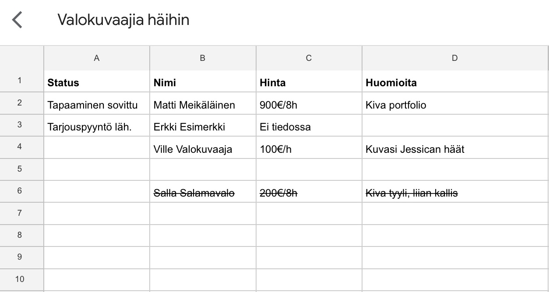Image resolution: width=549 pixels, height=292 pixels.
Task: Click the Ville Valokuvaaja cell
Action: (x=202, y=149)
